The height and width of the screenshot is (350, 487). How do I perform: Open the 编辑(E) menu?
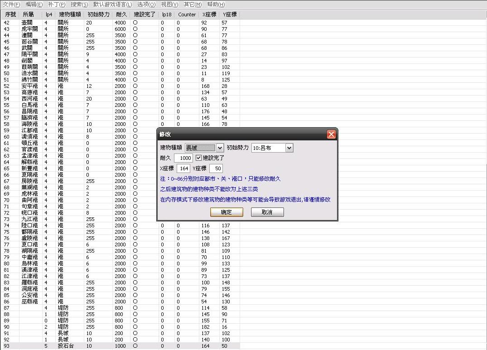pos(34,5)
